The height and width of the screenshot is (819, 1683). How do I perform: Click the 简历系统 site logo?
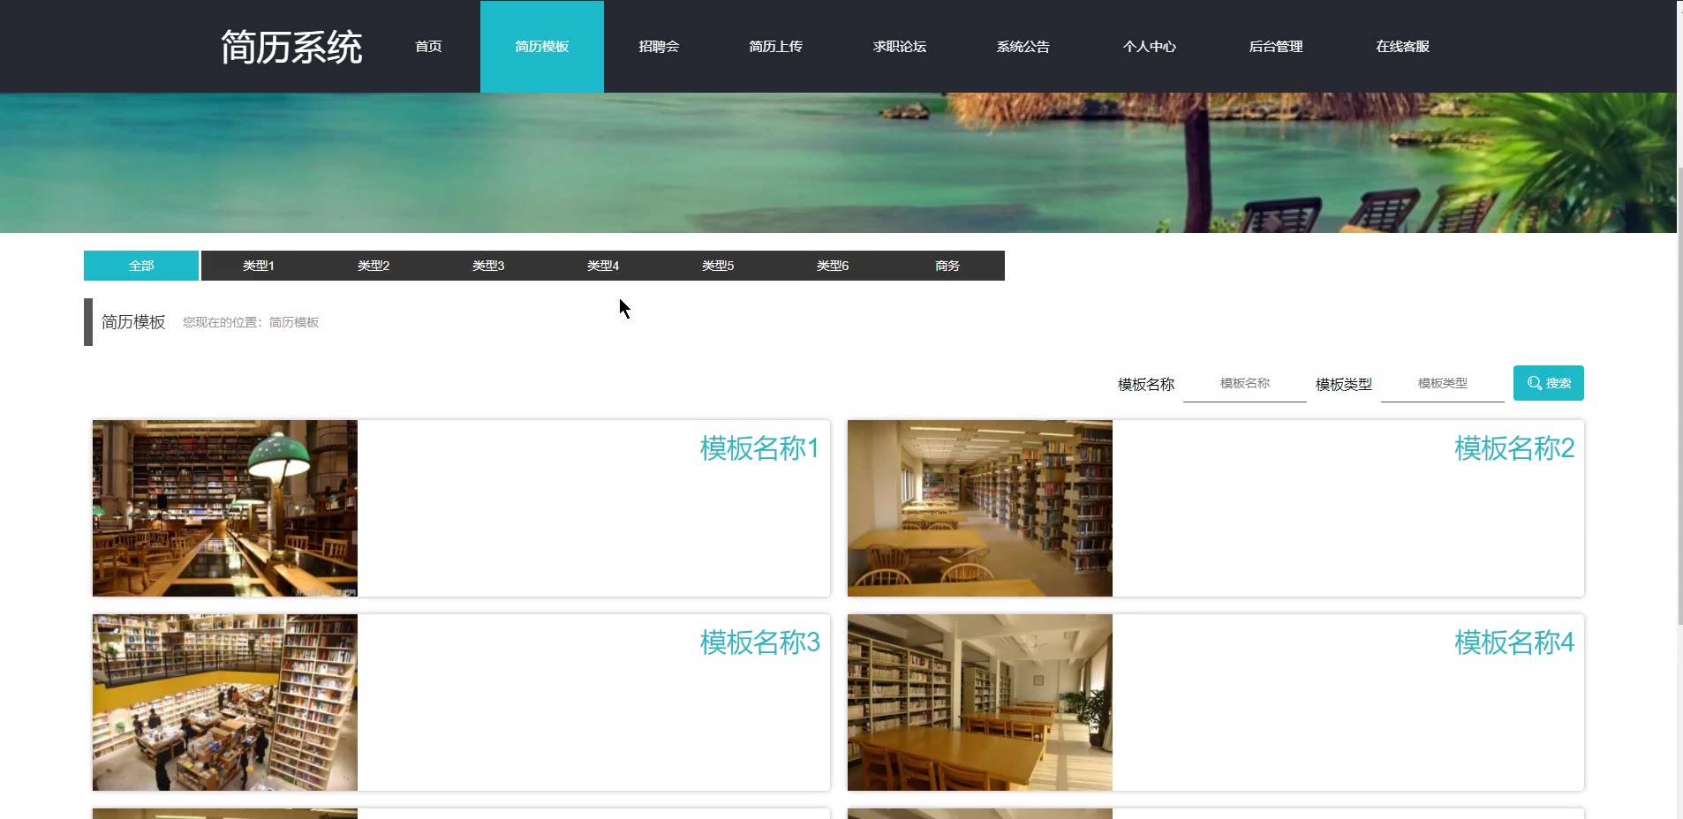291,47
